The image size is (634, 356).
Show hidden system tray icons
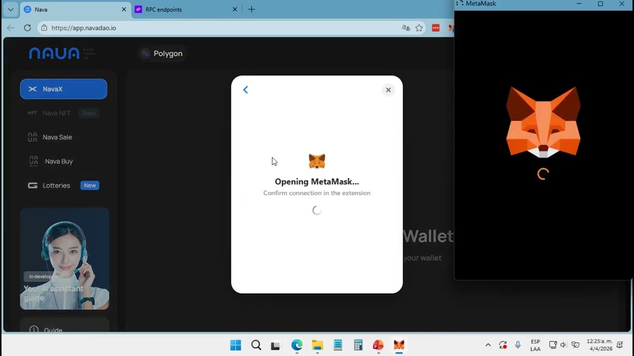[x=488, y=345]
